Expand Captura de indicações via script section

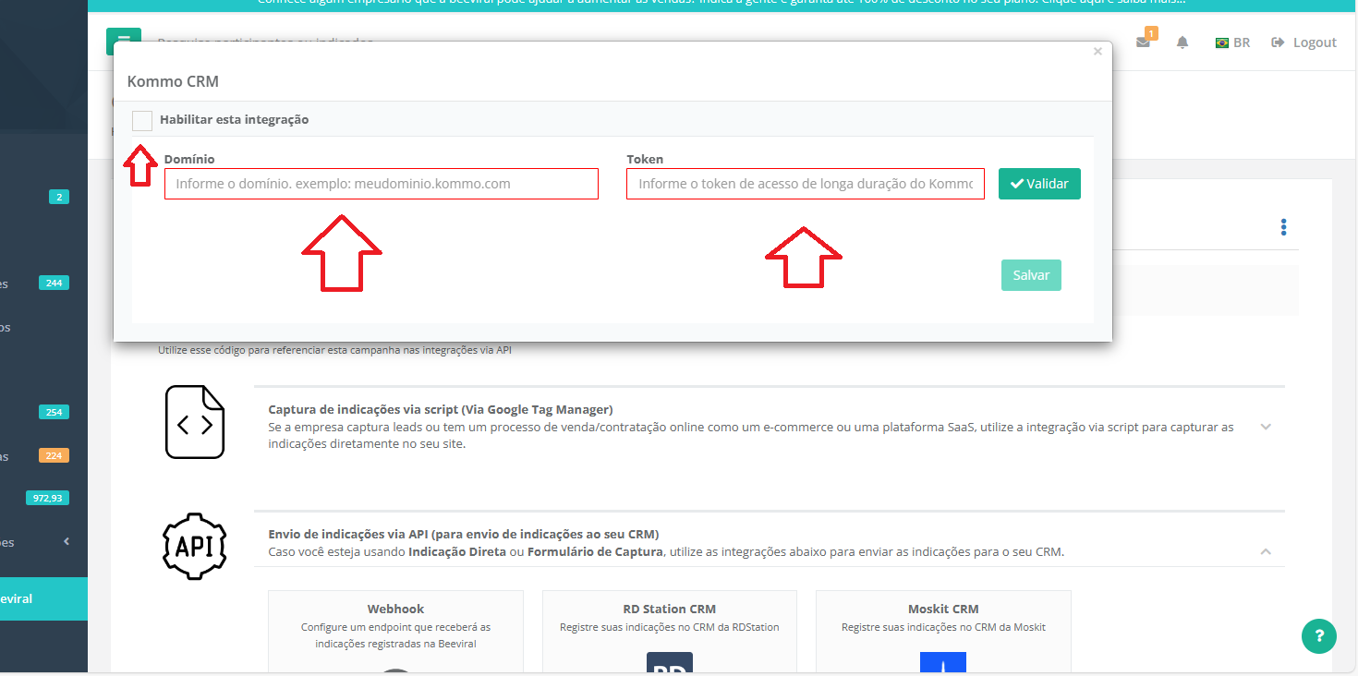1266,427
